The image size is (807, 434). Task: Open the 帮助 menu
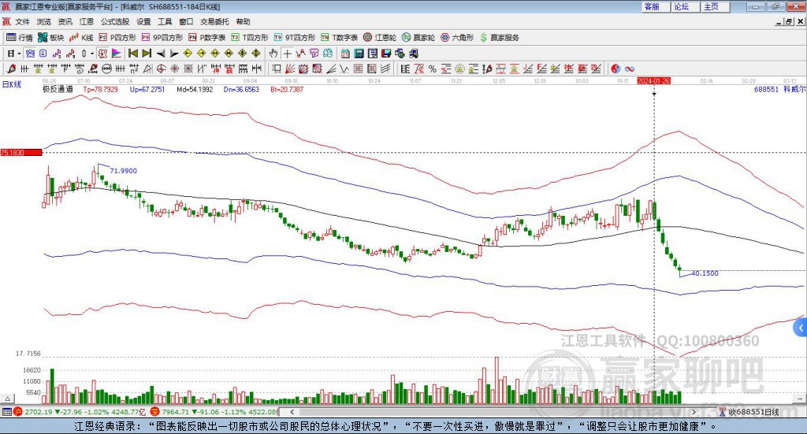click(243, 21)
